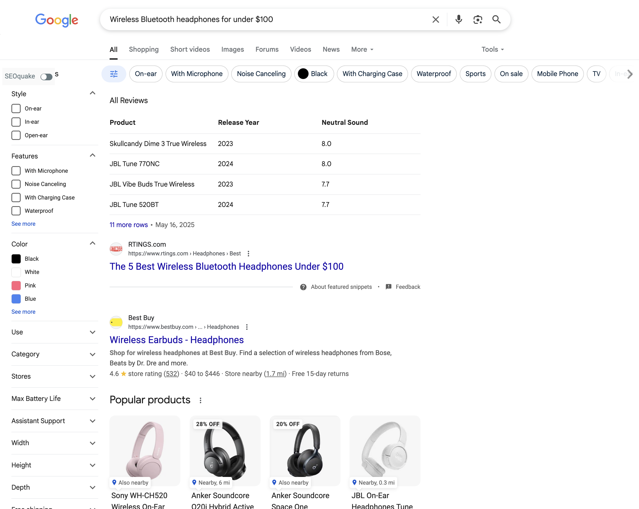The image size is (639, 509).
Task: Open the three-dot menu on Best Buy result
Action: coord(247,327)
